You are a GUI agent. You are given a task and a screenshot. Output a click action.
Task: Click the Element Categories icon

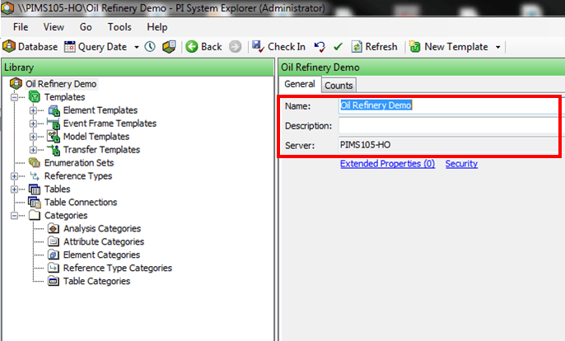[54, 255]
